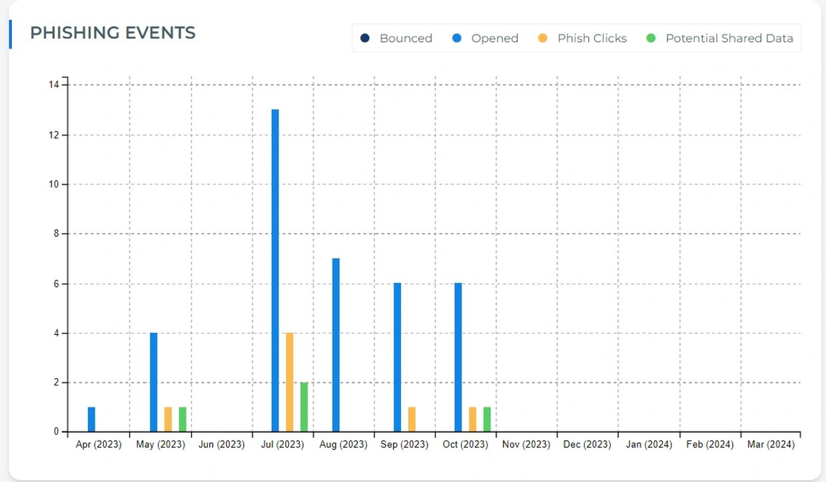Screen dimensions: 826x482
Task: Click the Phishing Events heading
Action: click(x=113, y=33)
